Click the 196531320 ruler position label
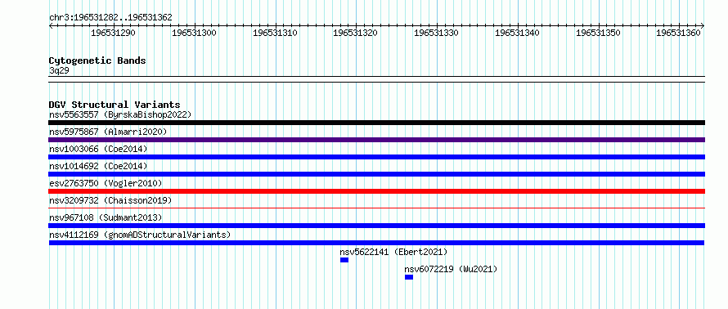 click(355, 33)
